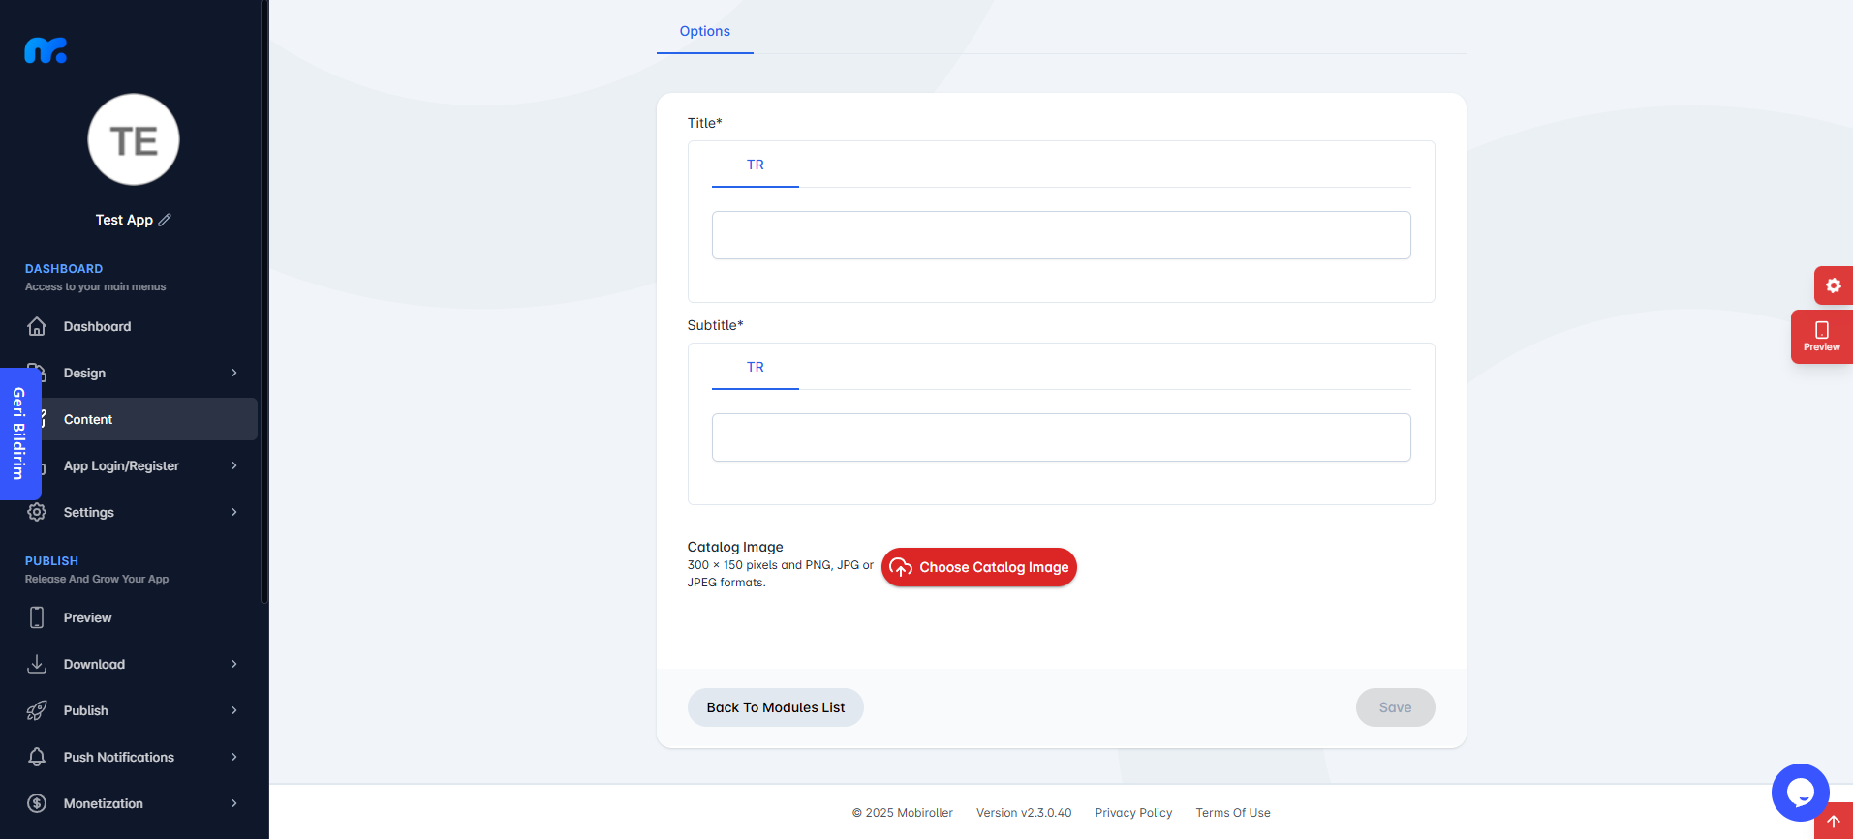Open the Dashboard menu label
Screen dimensions: 1853x839
point(97,326)
